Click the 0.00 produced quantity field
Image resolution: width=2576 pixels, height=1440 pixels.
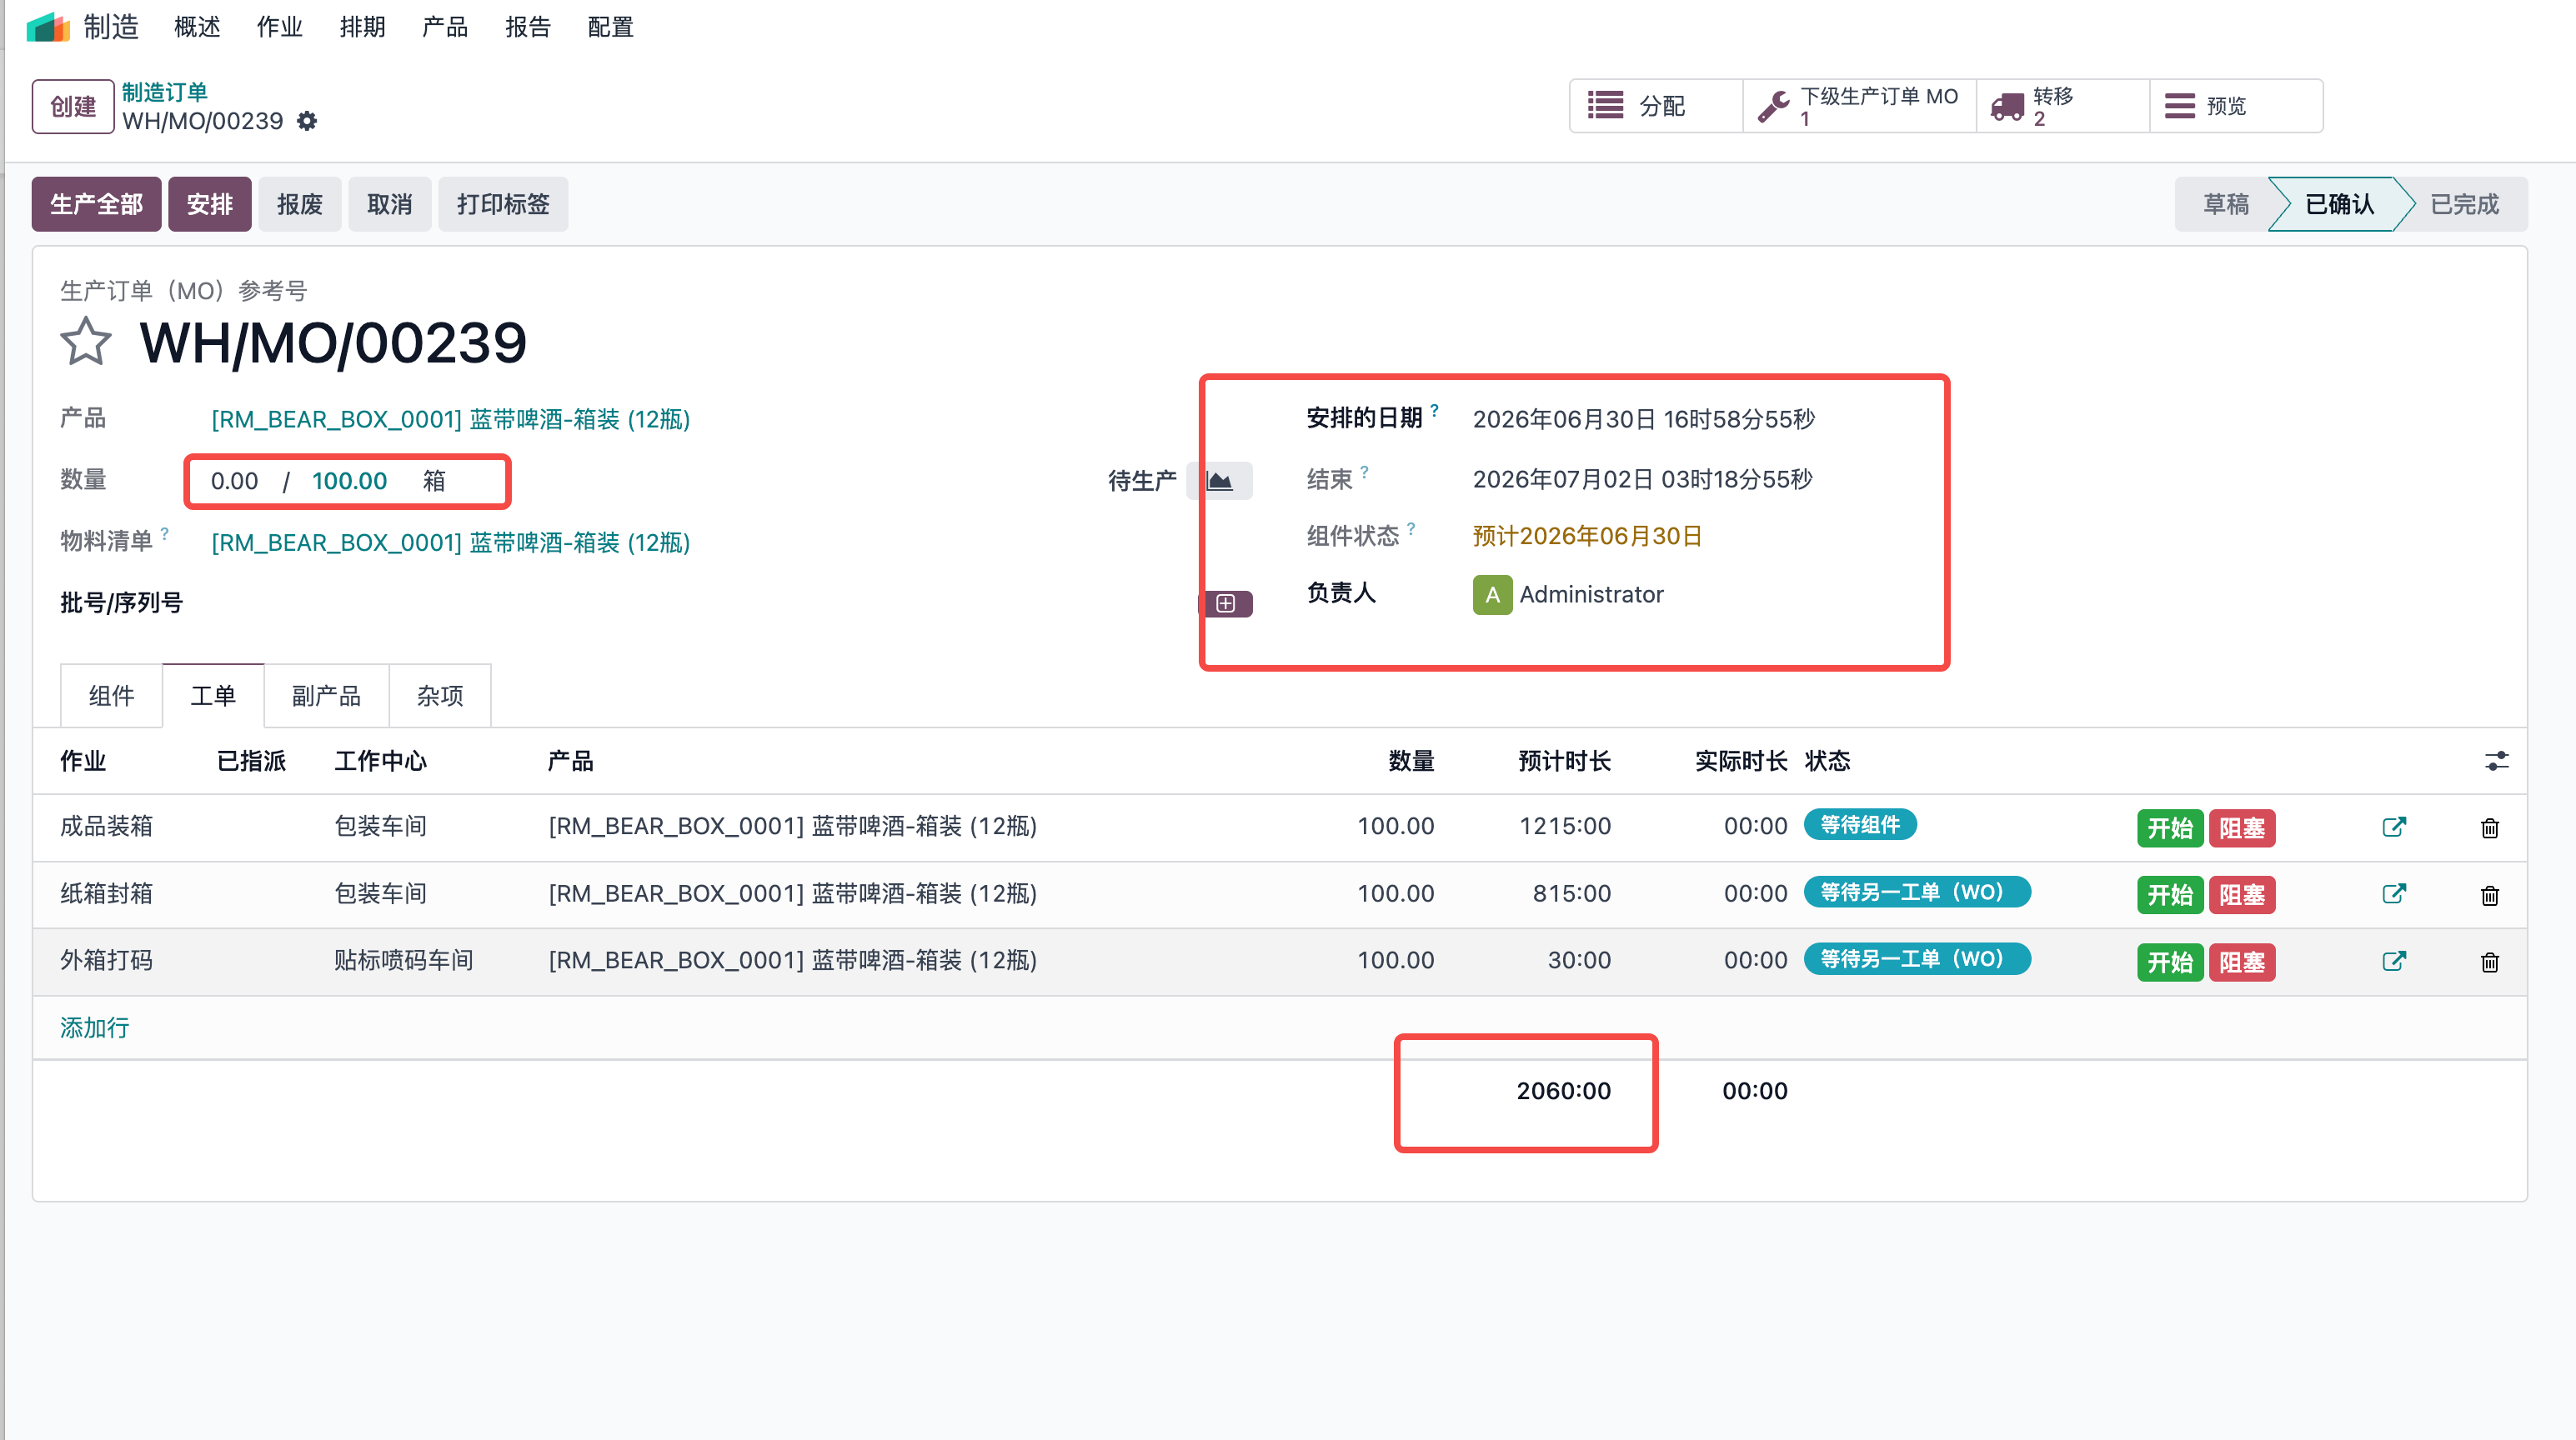[x=235, y=482]
